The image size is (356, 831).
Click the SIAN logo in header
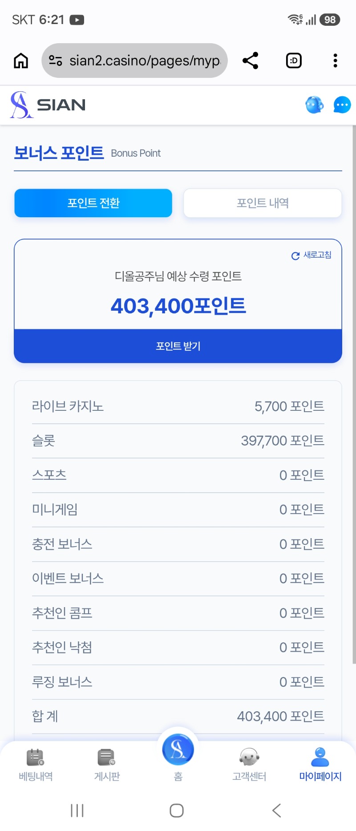click(48, 105)
